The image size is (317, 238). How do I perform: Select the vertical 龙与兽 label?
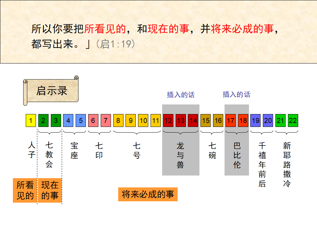[180, 155]
